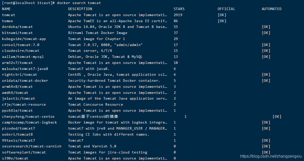Click the 's390x/tomcat' image name
The image size is (304, 161).
15,158
